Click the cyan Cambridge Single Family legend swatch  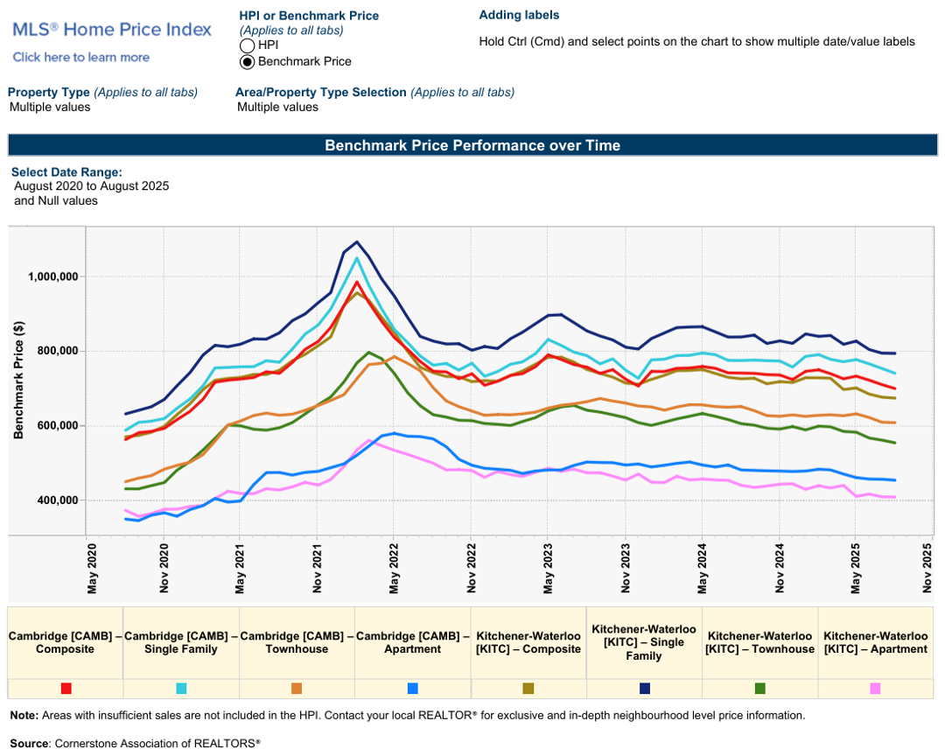click(181, 689)
